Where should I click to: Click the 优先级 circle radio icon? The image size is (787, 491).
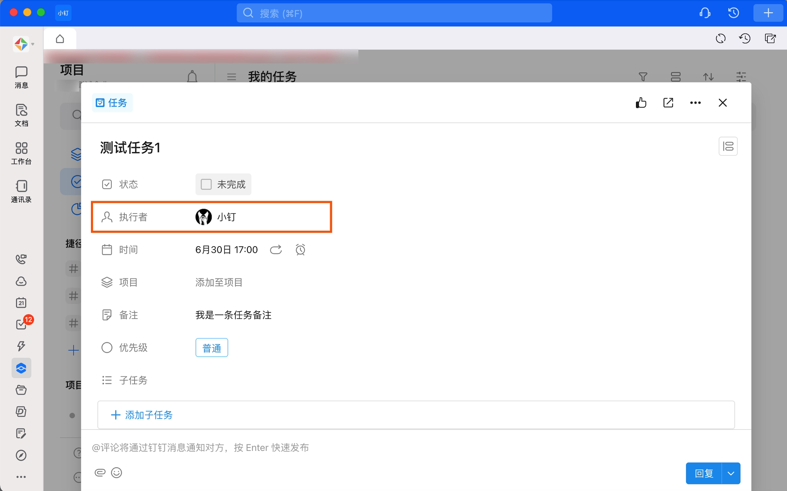coord(107,347)
